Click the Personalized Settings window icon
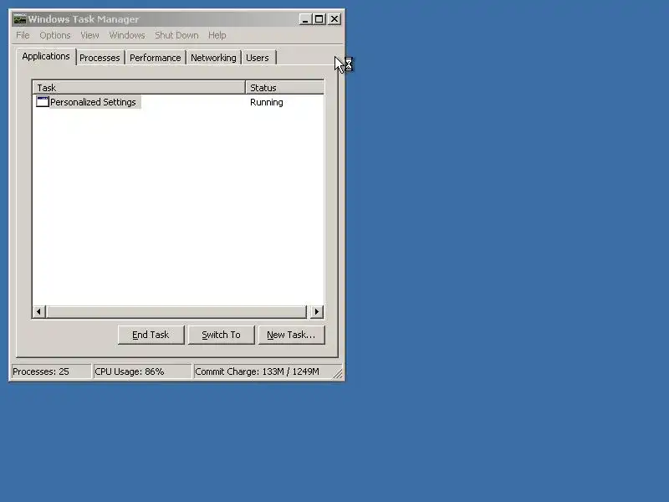Viewport: 669px width, 502px height. tap(43, 101)
